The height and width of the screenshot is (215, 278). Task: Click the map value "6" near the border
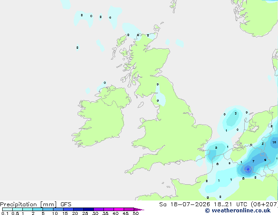tap(265, 160)
